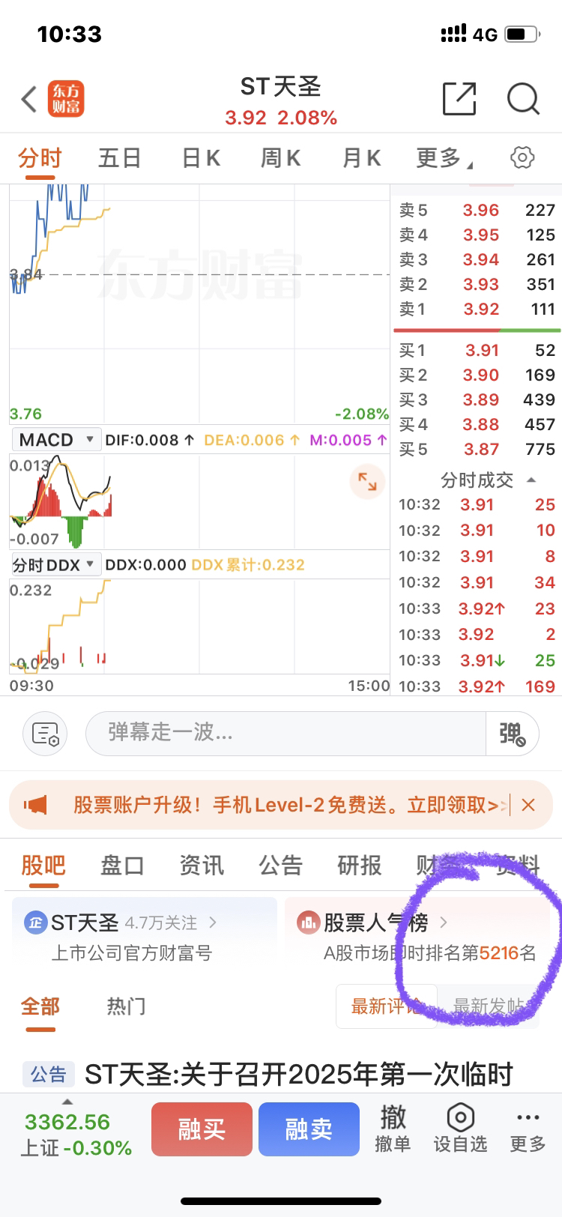Image resolution: width=562 pixels, height=1217 pixels.
Task: Switch to the 日K chart tab
Action: (x=201, y=158)
